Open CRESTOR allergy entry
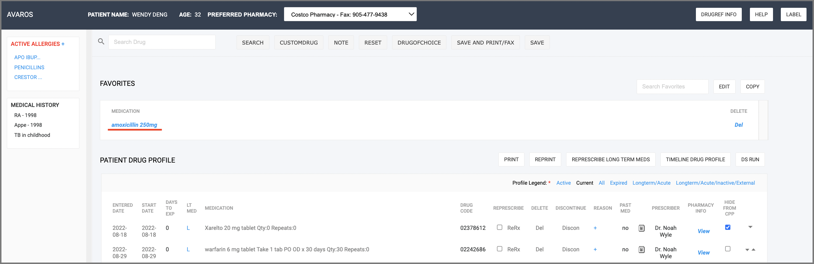The width and height of the screenshot is (814, 264). point(28,77)
